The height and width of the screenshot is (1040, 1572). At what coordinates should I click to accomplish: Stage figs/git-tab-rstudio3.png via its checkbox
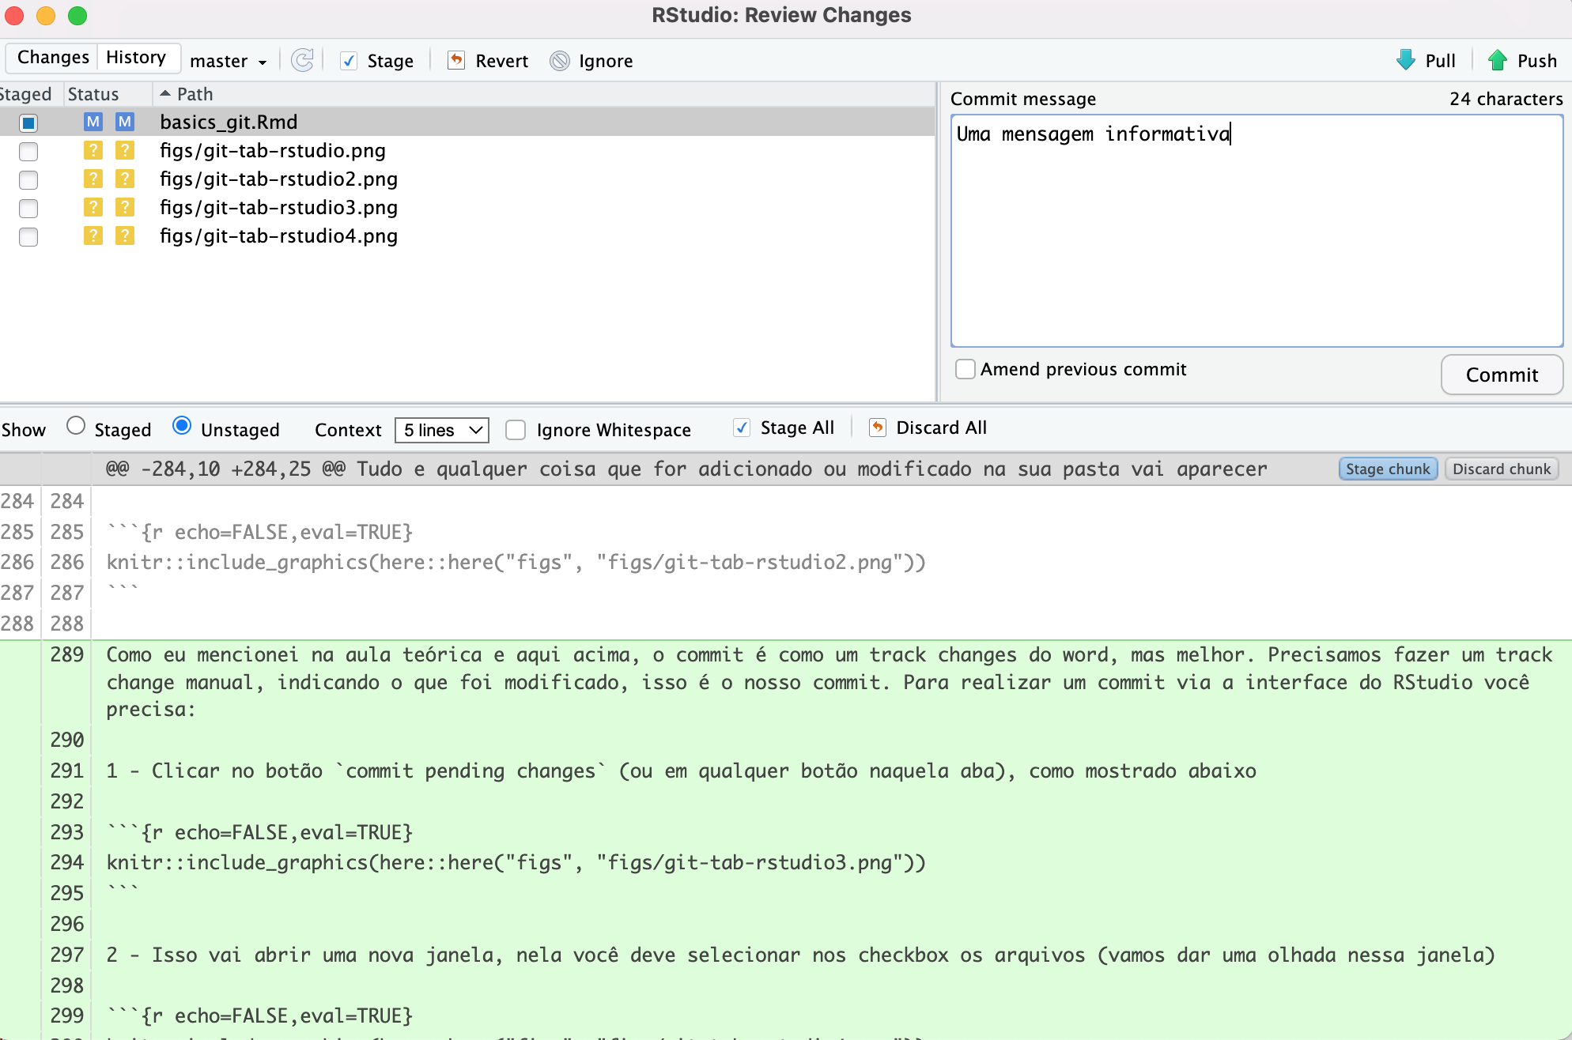click(28, 209)
